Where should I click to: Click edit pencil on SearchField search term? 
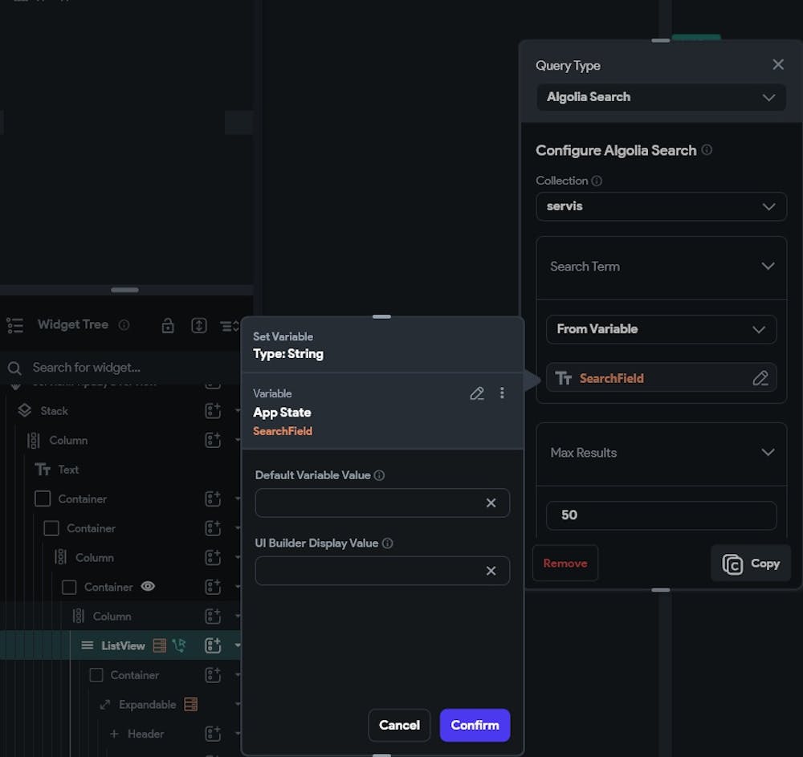coord(760,378)
